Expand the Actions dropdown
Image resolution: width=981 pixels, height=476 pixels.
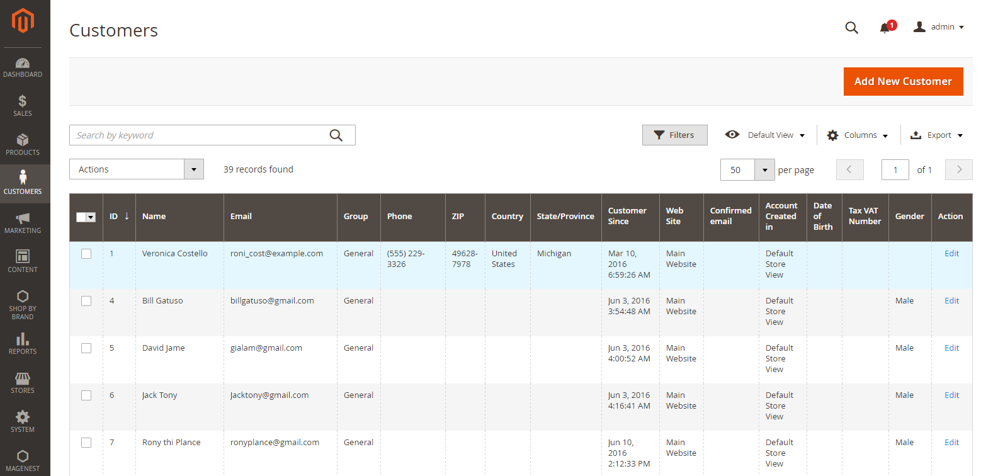pyautogui.click(x=136, y=169)
